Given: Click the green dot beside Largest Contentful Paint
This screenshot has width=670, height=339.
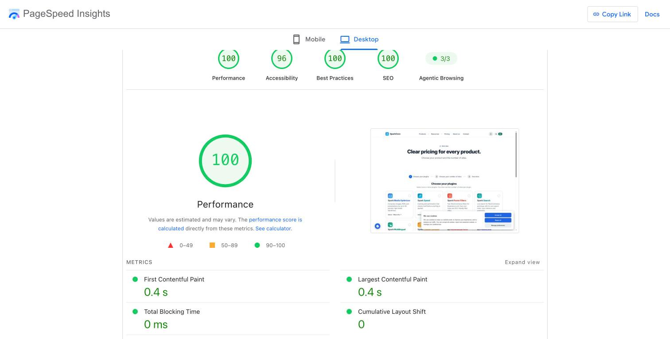Looking at the screenshot, I should click(349, 279).
